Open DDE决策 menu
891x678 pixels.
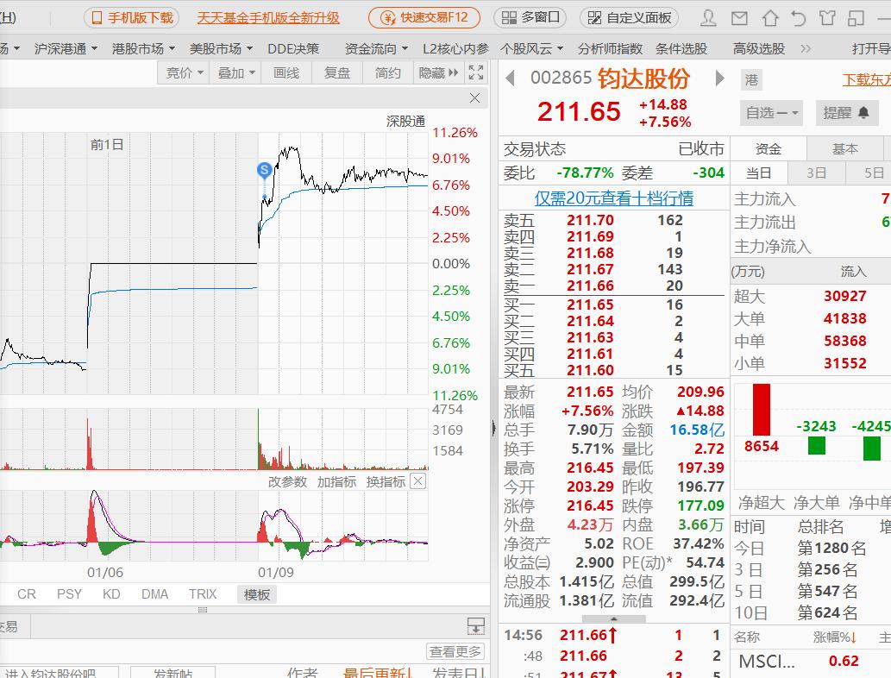point(293,49)
